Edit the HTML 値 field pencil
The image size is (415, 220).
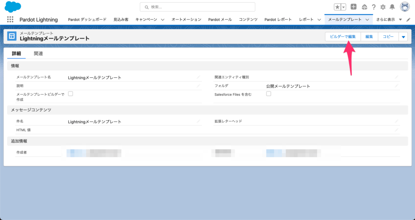(396, 130)
